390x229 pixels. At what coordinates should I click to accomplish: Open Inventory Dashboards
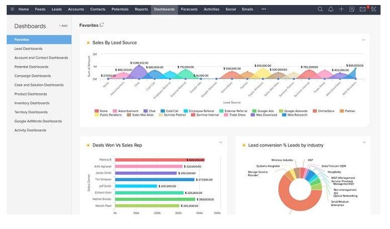click(x=32, y=103)
